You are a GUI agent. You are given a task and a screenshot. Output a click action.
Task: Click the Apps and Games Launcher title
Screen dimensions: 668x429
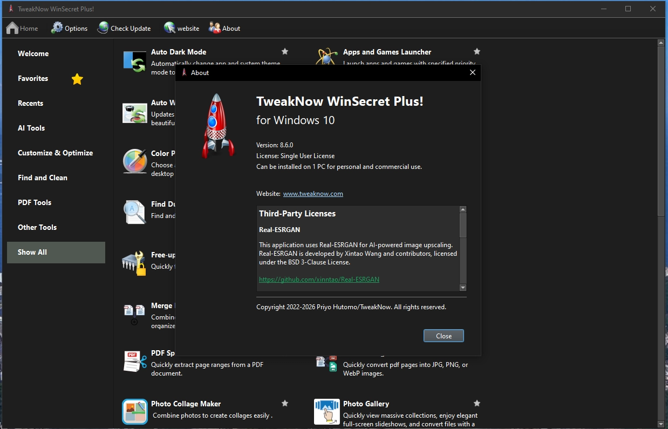387,52
